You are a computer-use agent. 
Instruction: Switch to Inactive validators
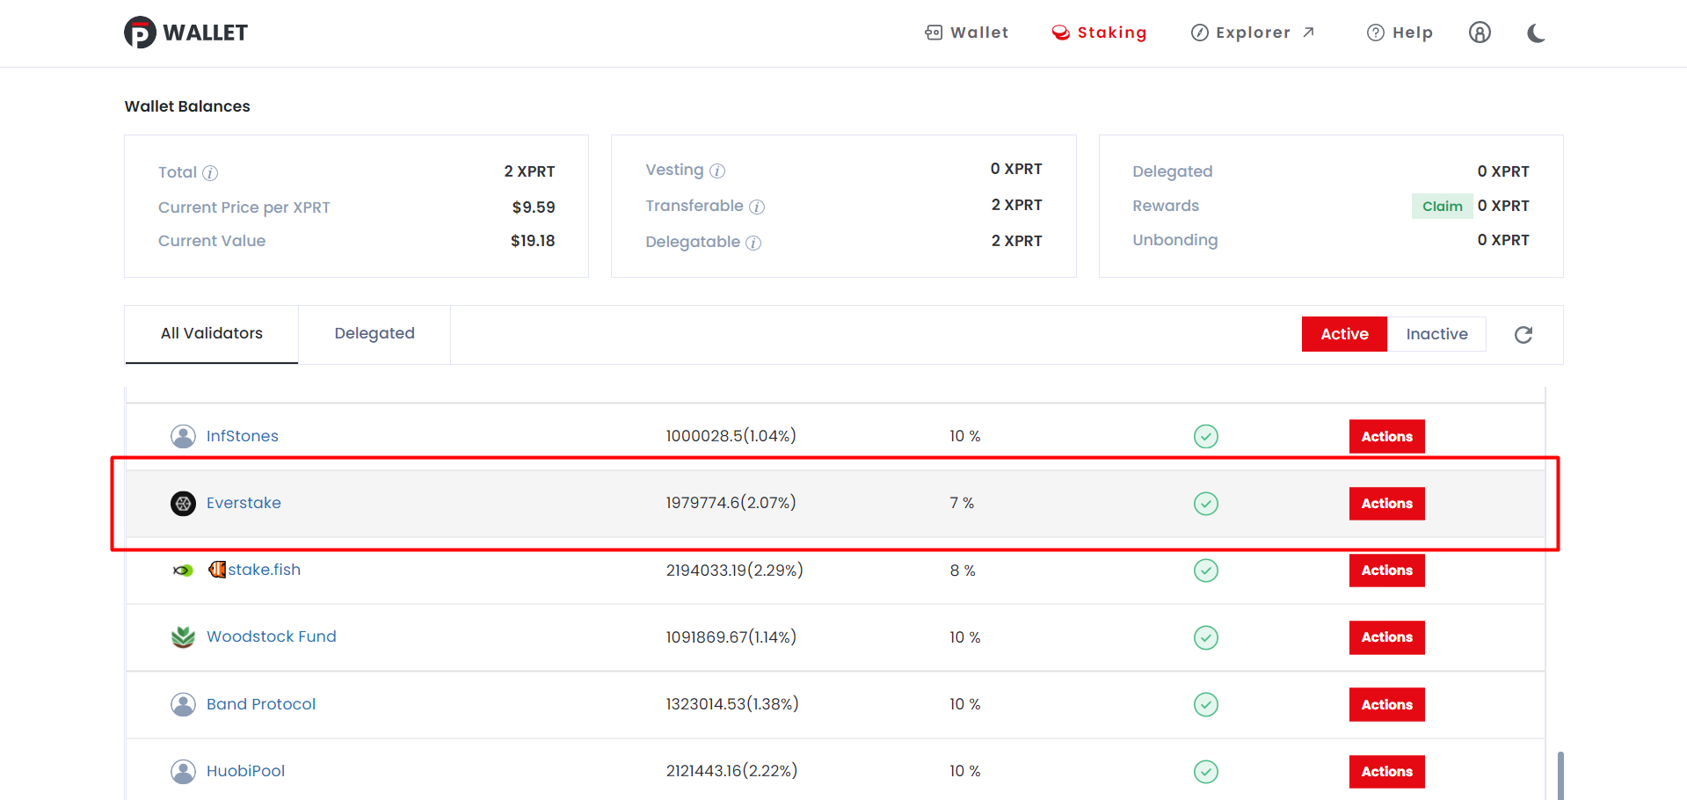(1436, 334)
